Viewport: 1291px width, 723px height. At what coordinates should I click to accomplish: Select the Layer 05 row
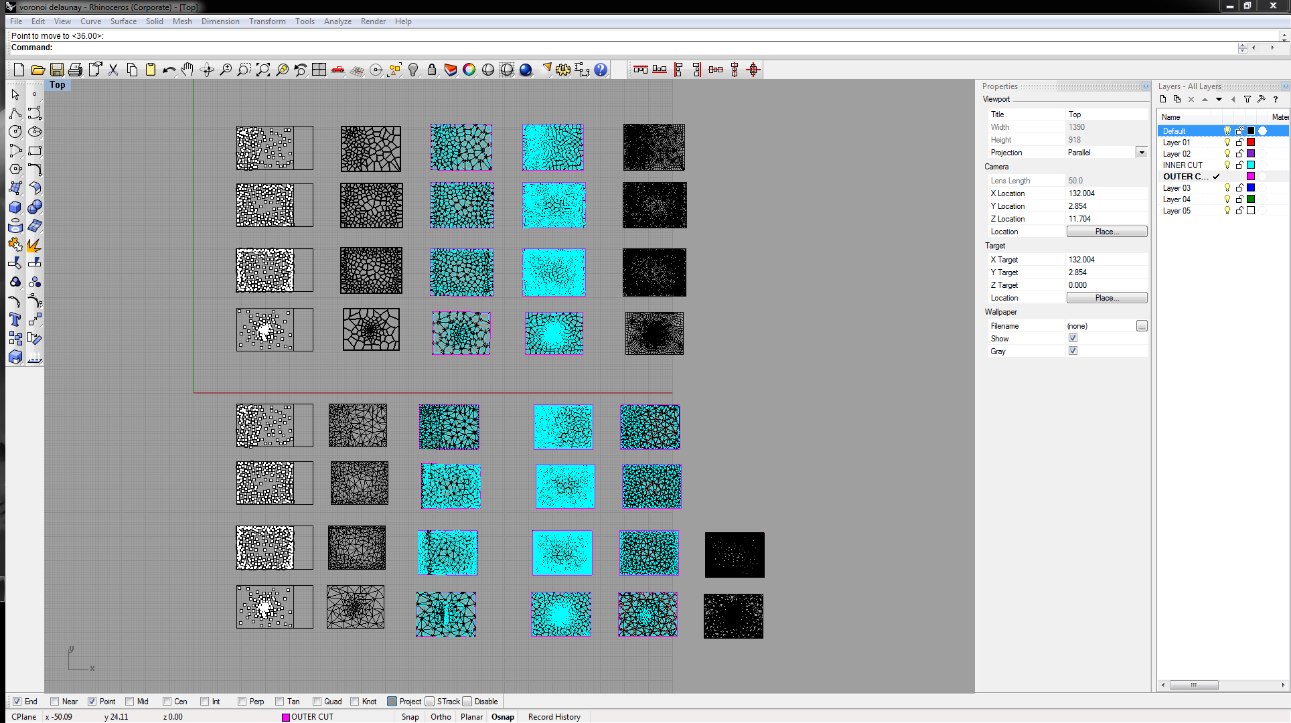(1223, 211)
